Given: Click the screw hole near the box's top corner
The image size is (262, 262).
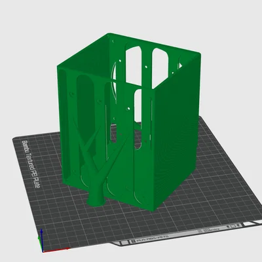Looking at the screenshot, I should click(113, 41).
